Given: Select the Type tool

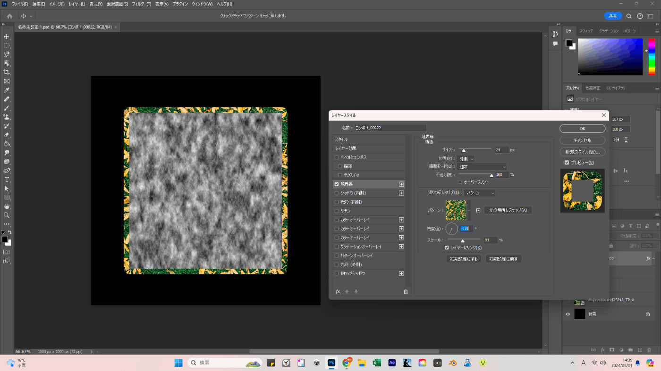Looking at the screenshot, I should pos(7,180).
